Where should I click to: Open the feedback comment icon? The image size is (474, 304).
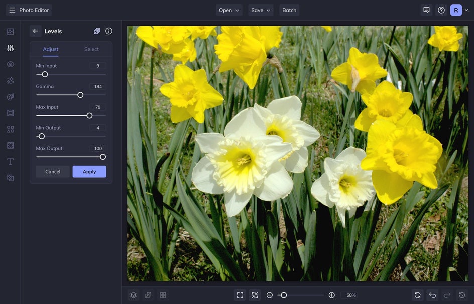tap(426, 10)
